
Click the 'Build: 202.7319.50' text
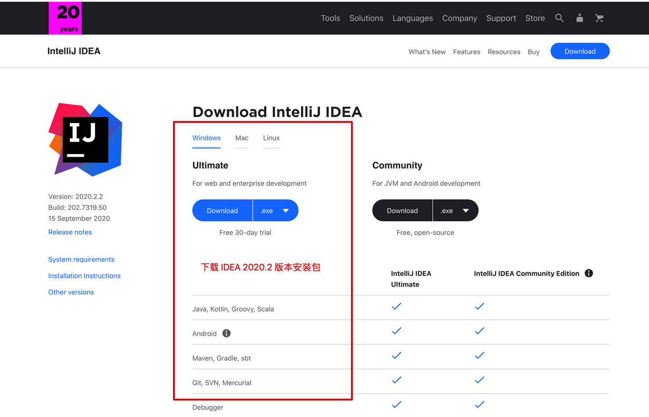click(x=78, y=208)
